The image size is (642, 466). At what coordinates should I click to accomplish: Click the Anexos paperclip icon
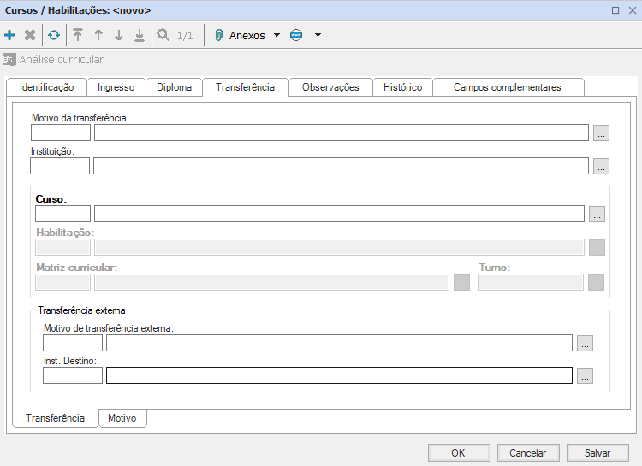pyautogui.click(x=218, y=35)
